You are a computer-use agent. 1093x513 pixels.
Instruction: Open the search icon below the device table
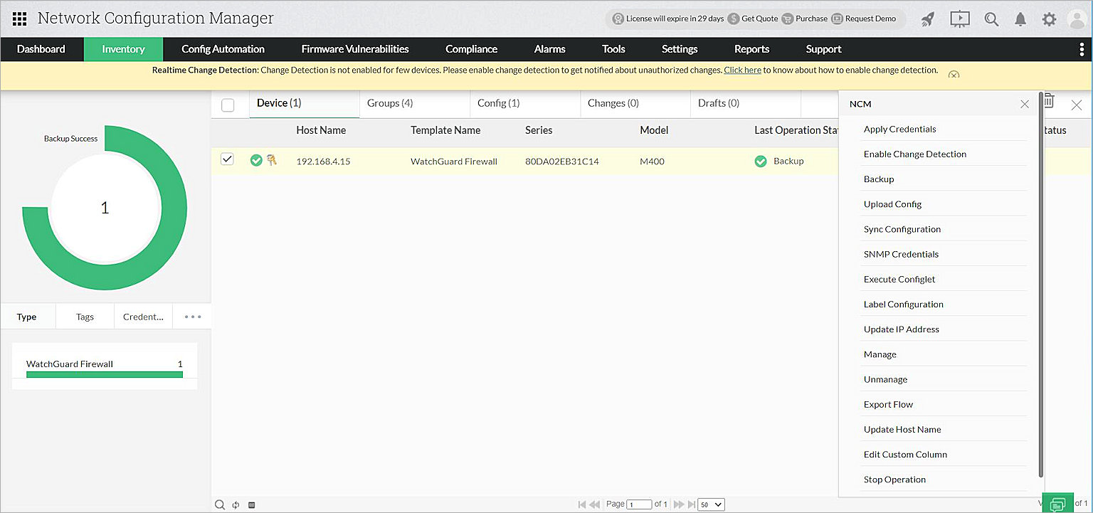tap(220, 504)
